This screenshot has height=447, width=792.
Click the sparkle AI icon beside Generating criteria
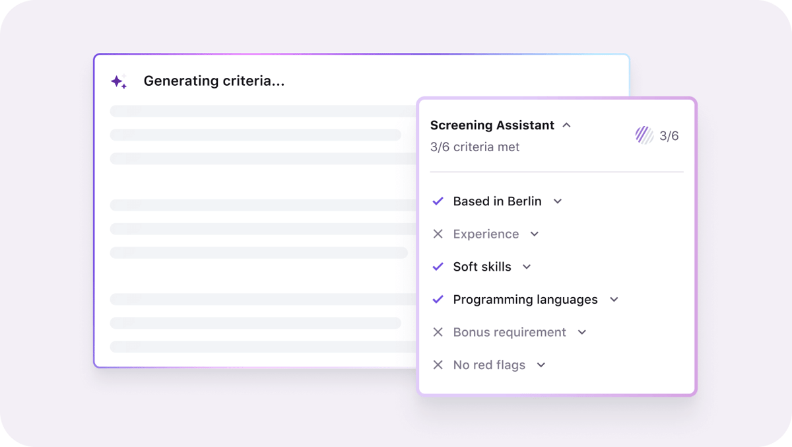tap(119, 82)
